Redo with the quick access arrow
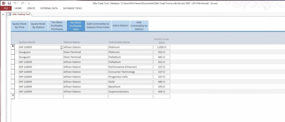 pos(22,3)
